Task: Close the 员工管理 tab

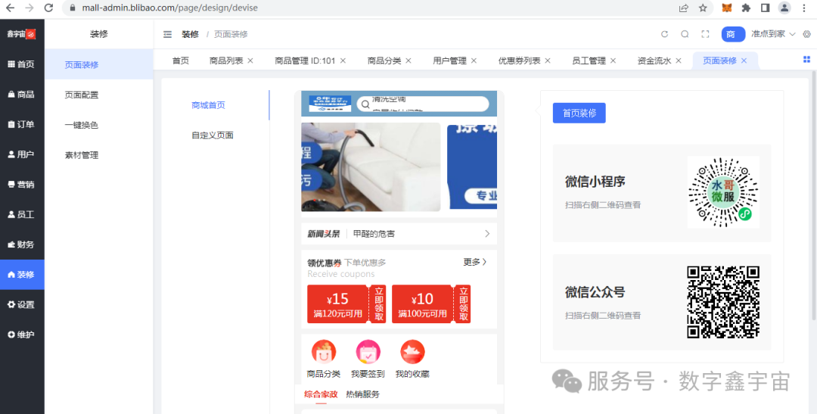Action: click(x=614, y=61)
